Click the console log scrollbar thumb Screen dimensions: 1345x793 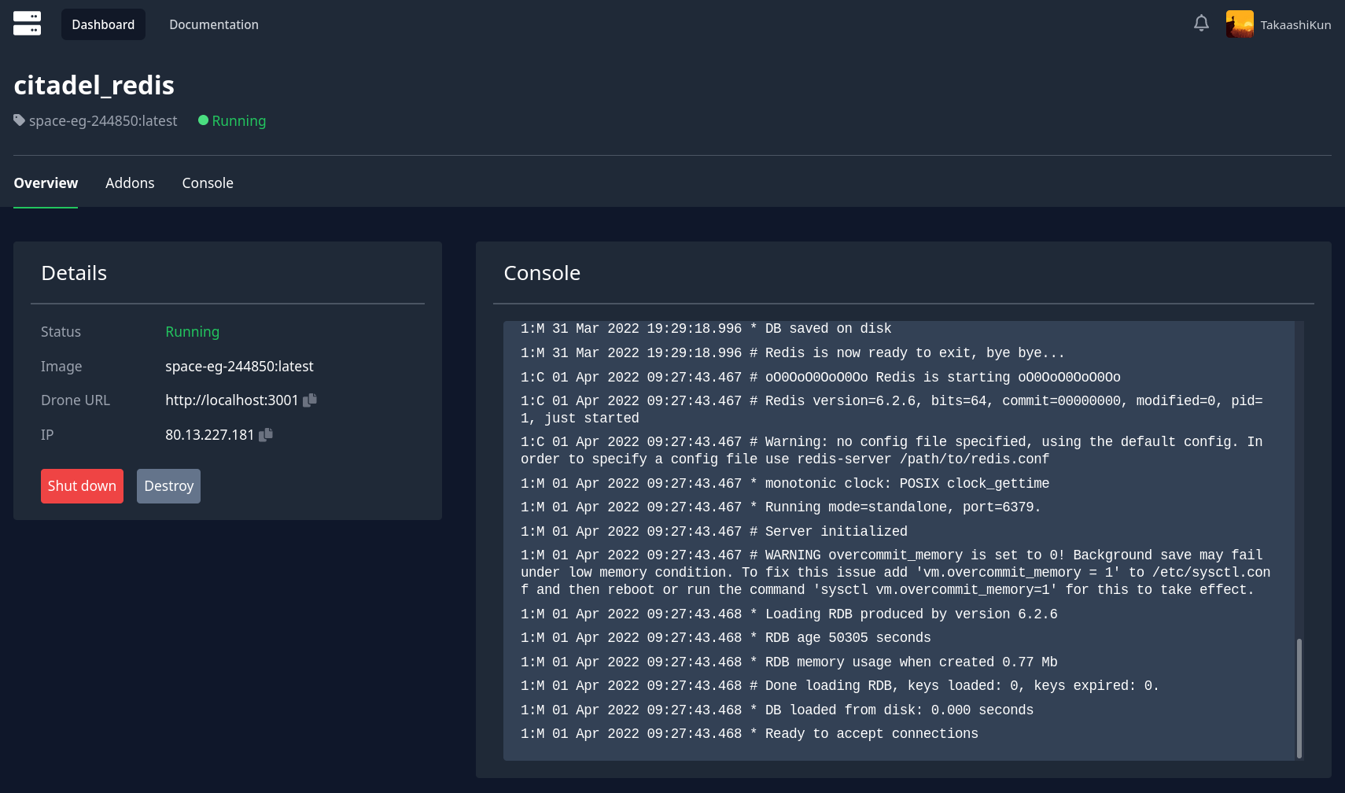[x=1299, y=698]
